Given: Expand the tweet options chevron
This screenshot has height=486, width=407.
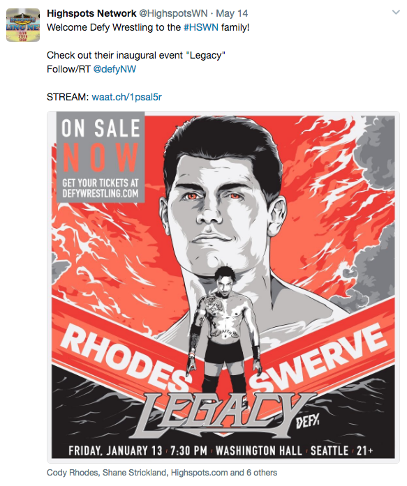Looking at the screenshot, I should pyautogui.click(x=396, y=13).
